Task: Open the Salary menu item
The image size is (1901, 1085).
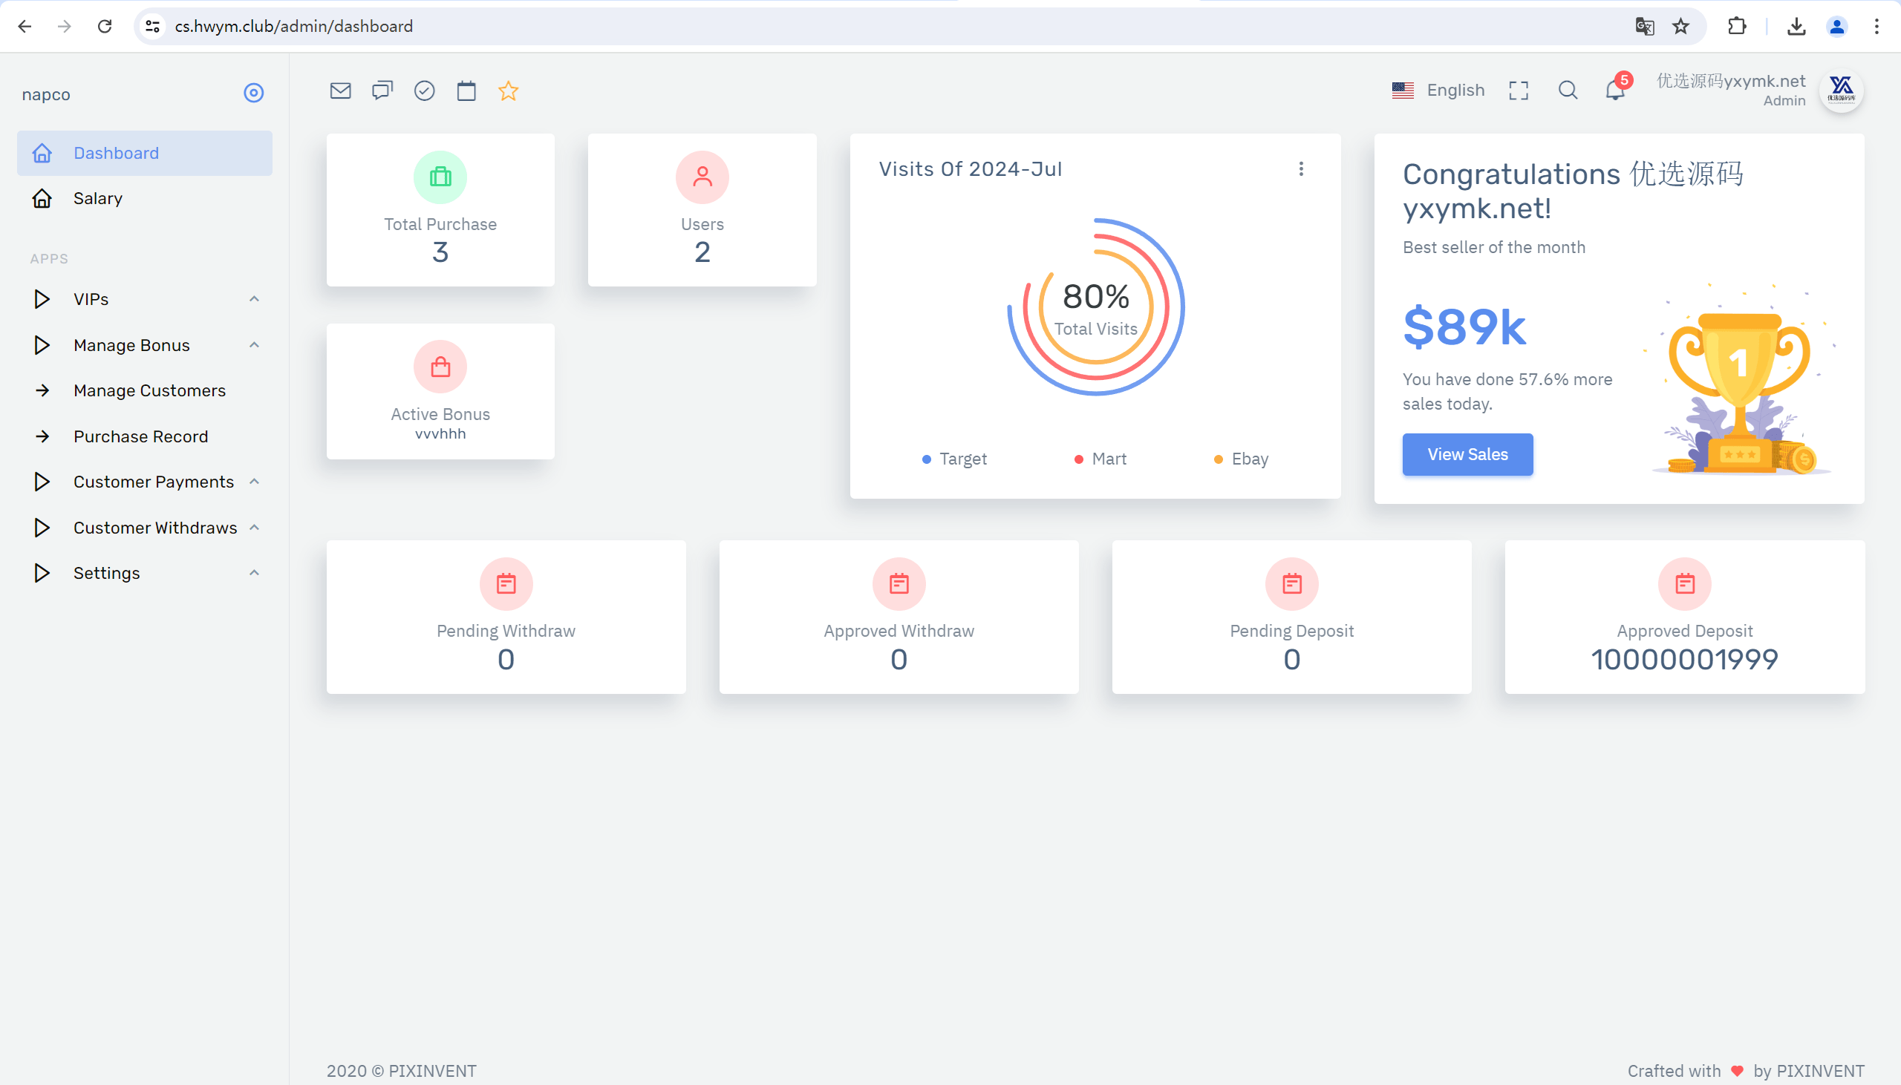Action: point(145,198)
